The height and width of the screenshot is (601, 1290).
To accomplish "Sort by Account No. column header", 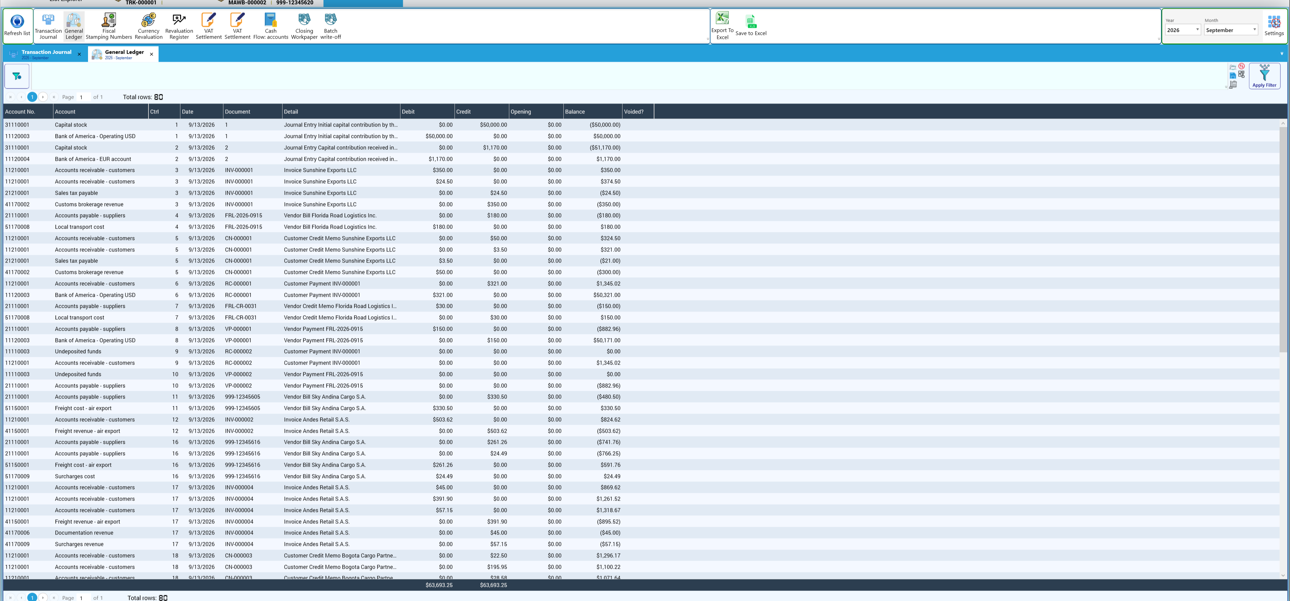I will coord(28,111).
